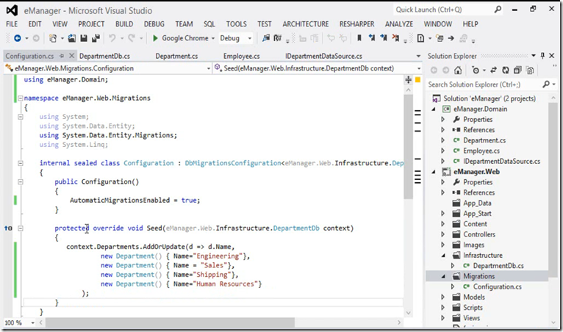Click the "Human Resources" string in code

pyautogui.click(x=225, y=284)
